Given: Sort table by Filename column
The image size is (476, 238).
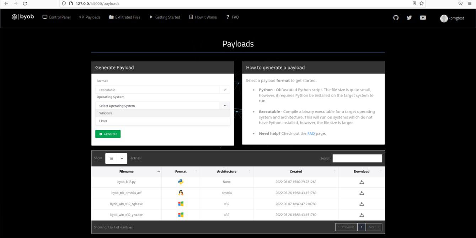Looking at the screenshot, I should [127, 172].
